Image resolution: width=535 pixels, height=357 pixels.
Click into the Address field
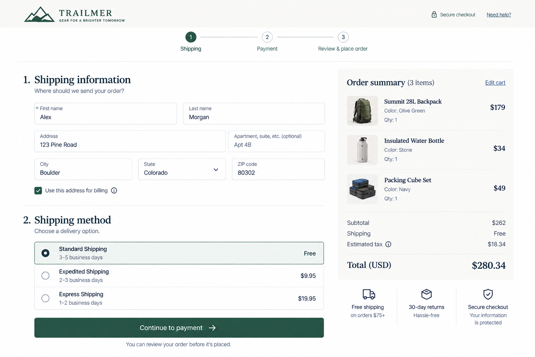click(130, 141)
